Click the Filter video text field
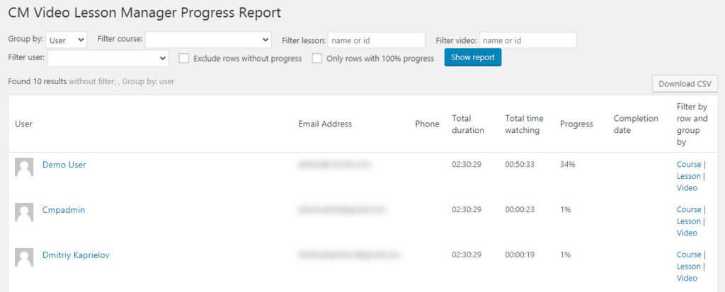The image size is (725, 292). 527,40
